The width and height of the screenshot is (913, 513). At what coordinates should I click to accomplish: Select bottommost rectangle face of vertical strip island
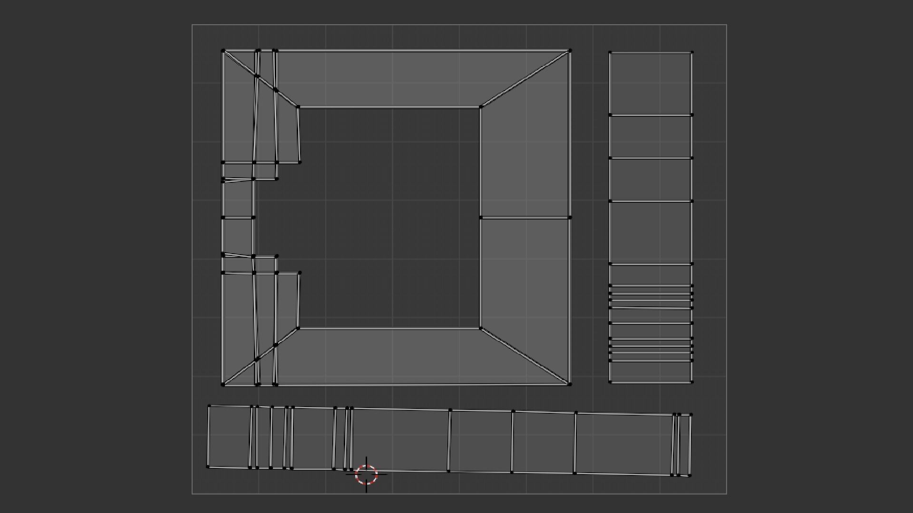pos(651,371)
